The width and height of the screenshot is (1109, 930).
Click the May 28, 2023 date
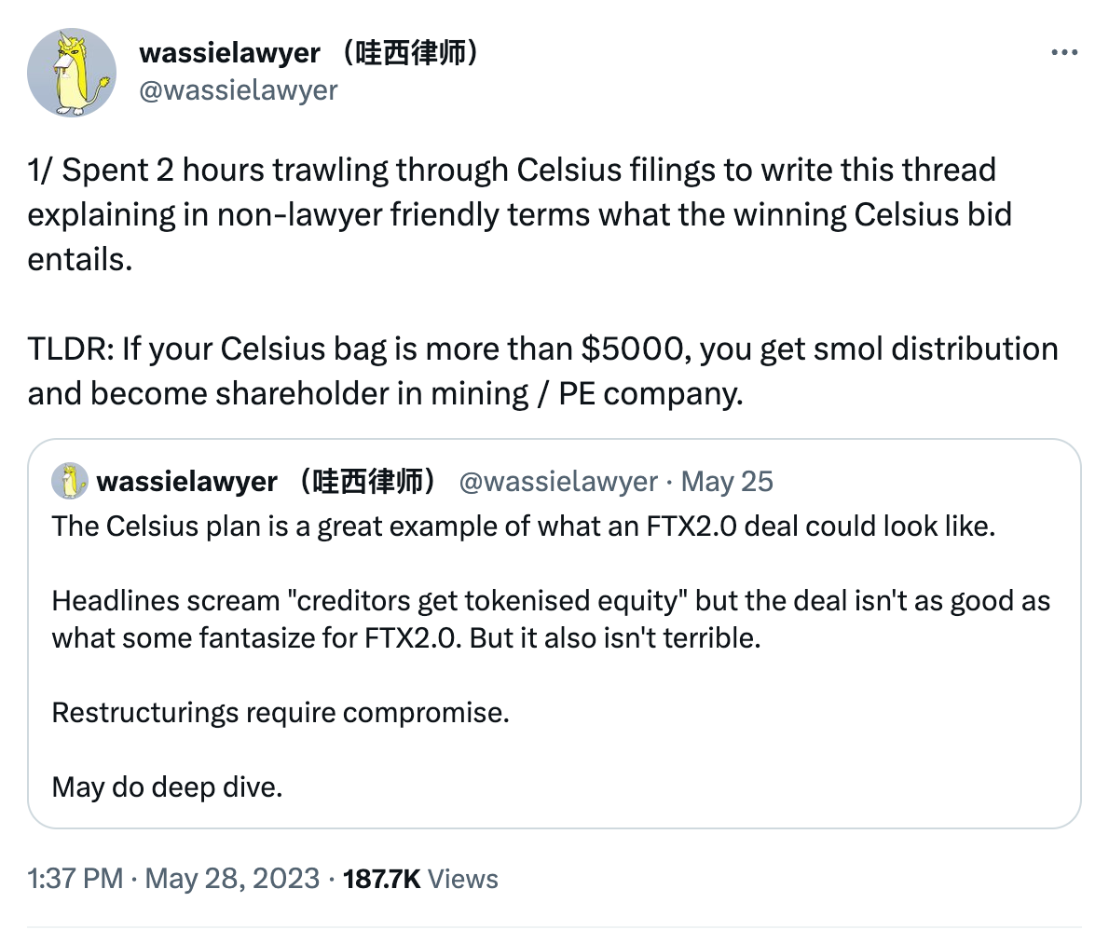232,879
